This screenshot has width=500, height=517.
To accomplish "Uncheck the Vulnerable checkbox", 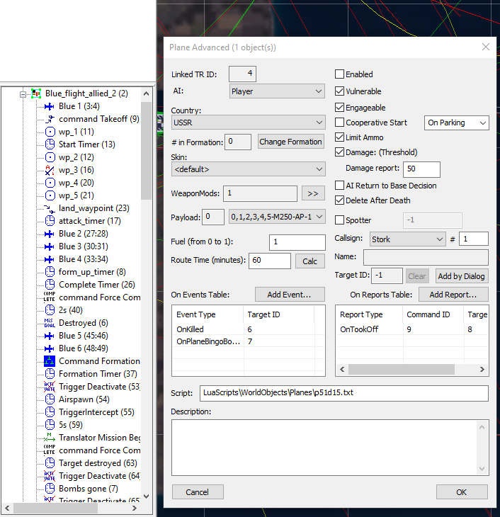I will tap(339, 91).
